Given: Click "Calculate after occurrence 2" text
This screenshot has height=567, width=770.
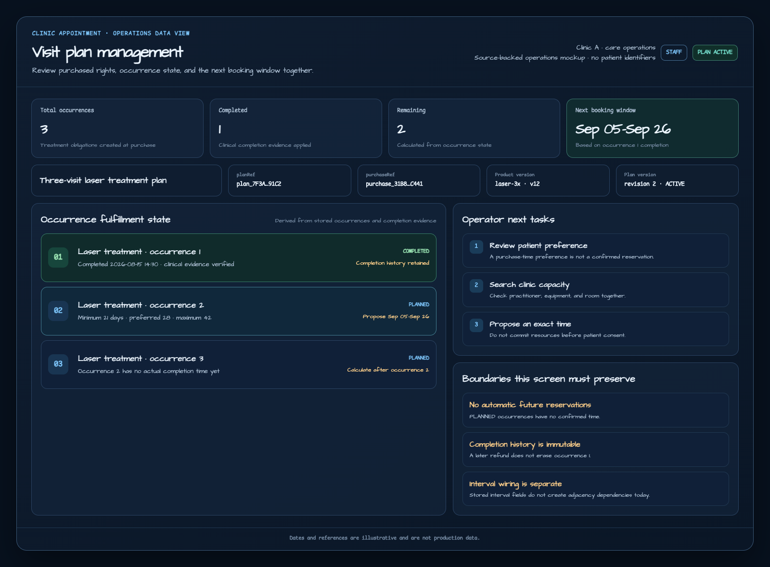Looking at the screenshot, I should [x=388, y=370].
